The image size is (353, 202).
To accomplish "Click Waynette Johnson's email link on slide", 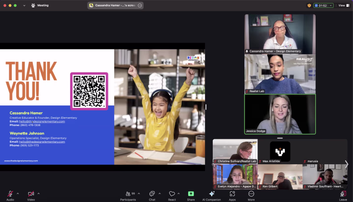I will click(x=42, y=142).
